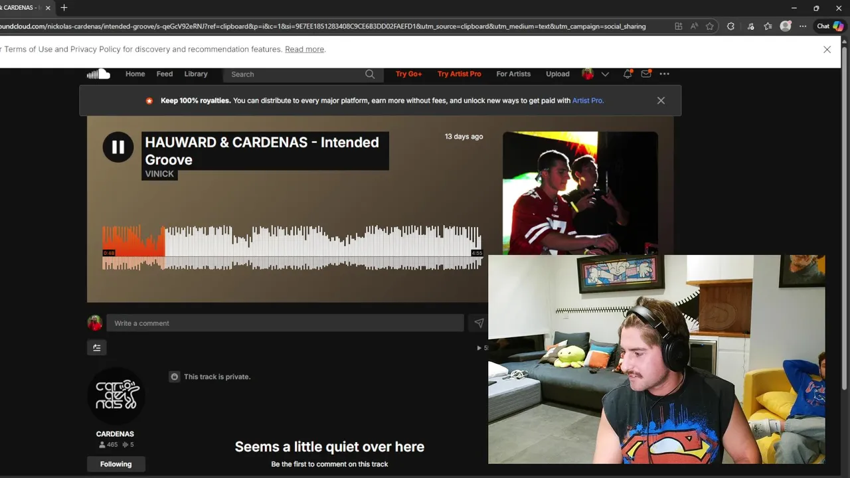Close the current browser tab

[x=48, y=8]
